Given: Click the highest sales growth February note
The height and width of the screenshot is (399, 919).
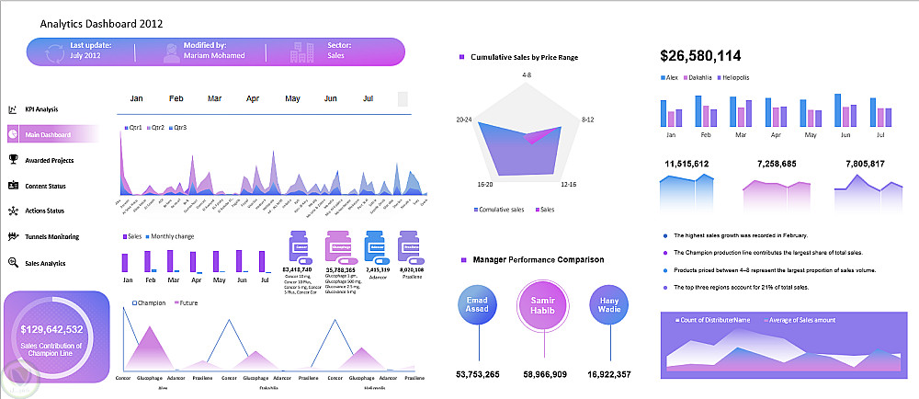Looking at the screenshot, I should tap(741, 235).
